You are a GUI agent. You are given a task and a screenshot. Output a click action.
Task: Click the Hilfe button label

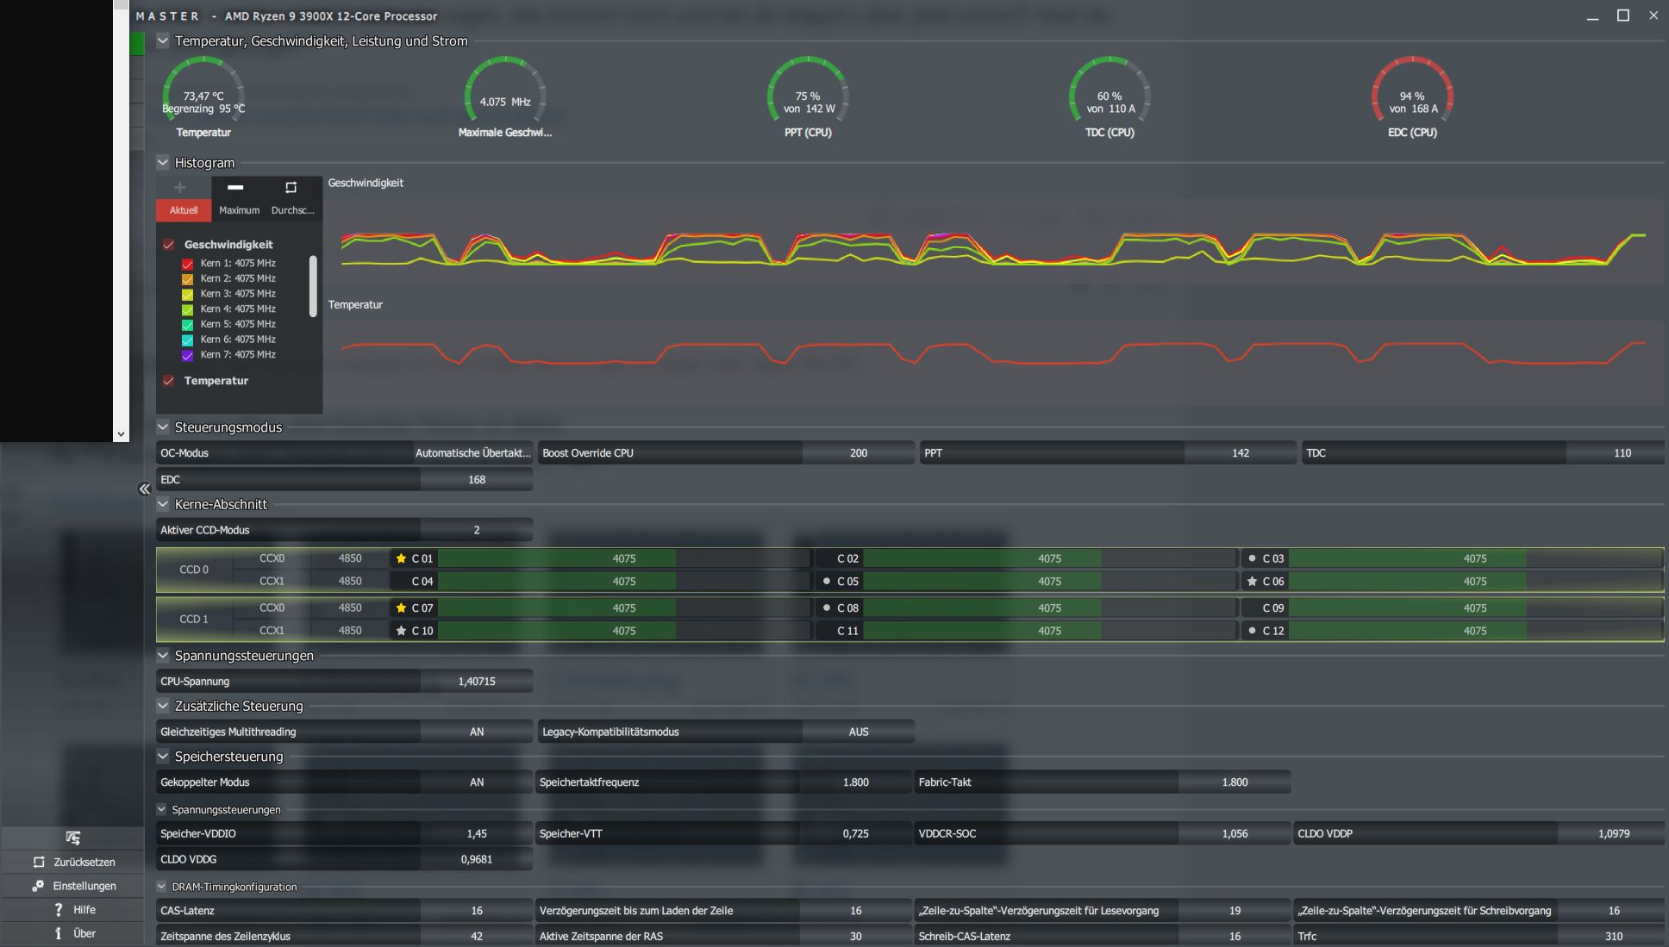(84, 910)
